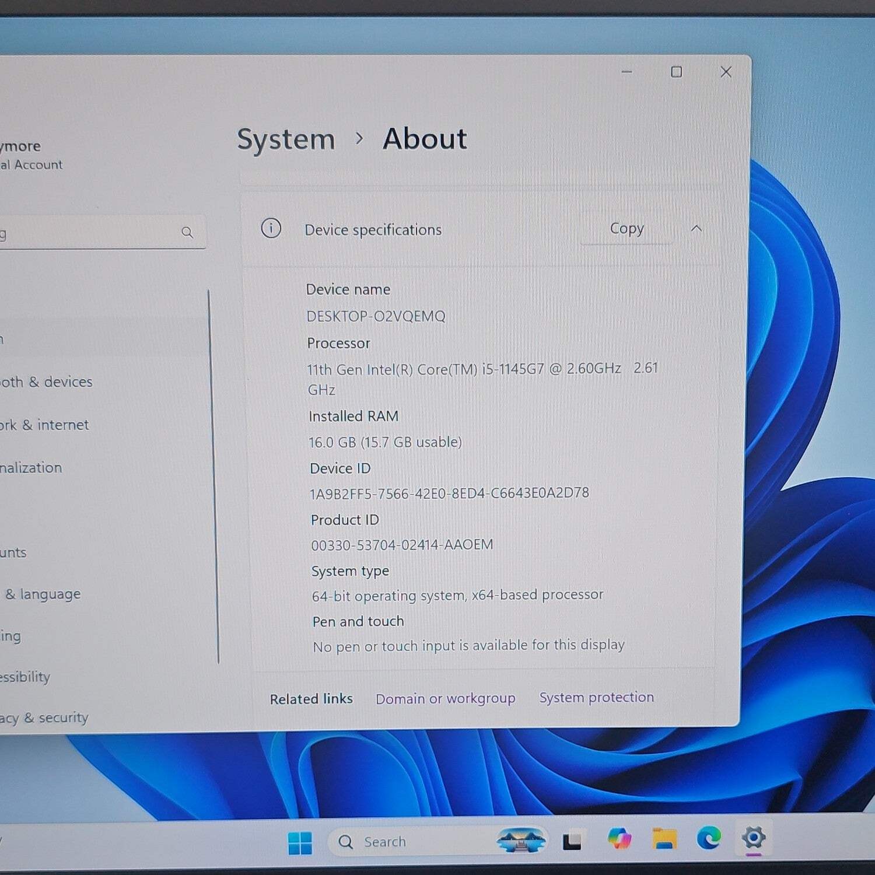Open Privacy & security settings

click(x=44, y=718)
